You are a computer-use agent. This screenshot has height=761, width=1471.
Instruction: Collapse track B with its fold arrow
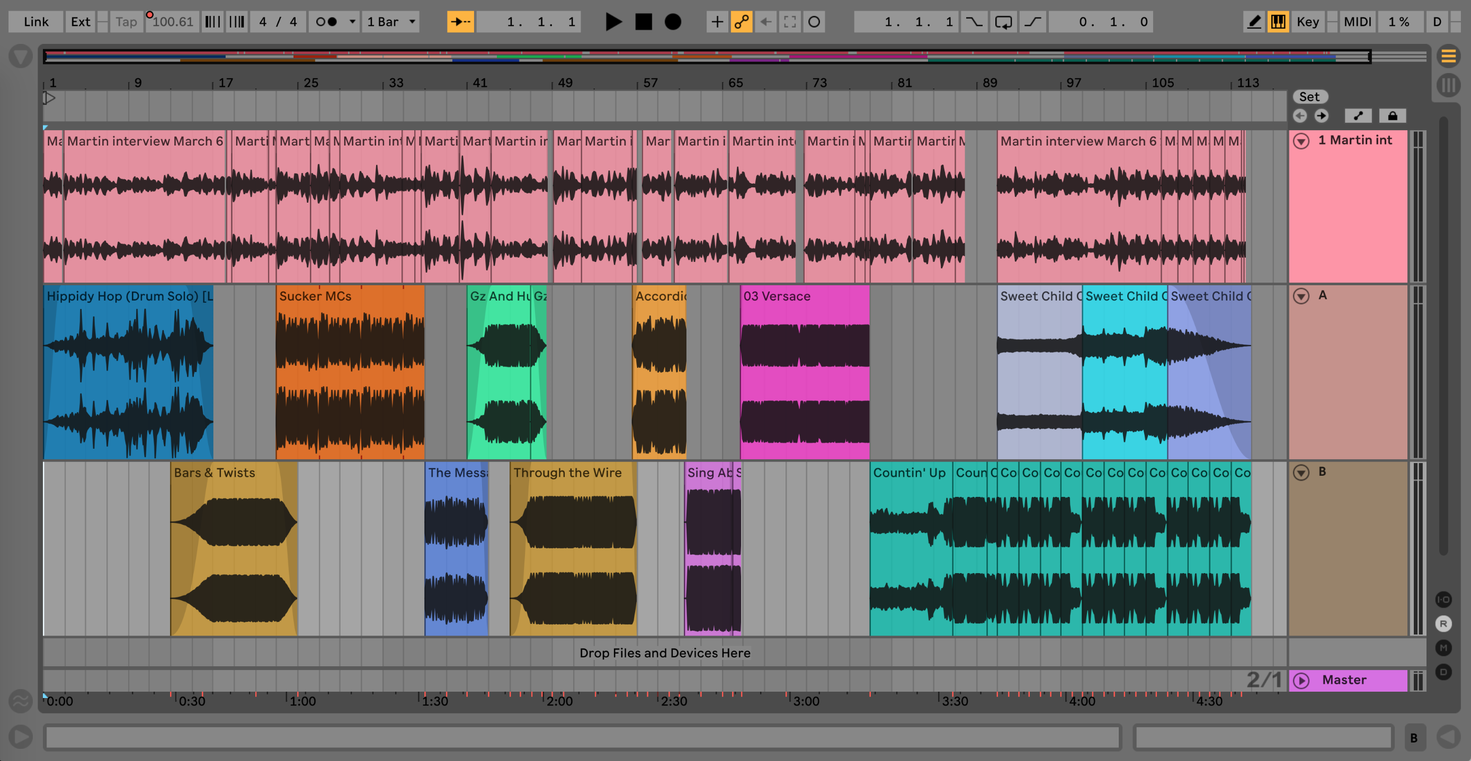pyautogui.click(x=1301, y=473)
